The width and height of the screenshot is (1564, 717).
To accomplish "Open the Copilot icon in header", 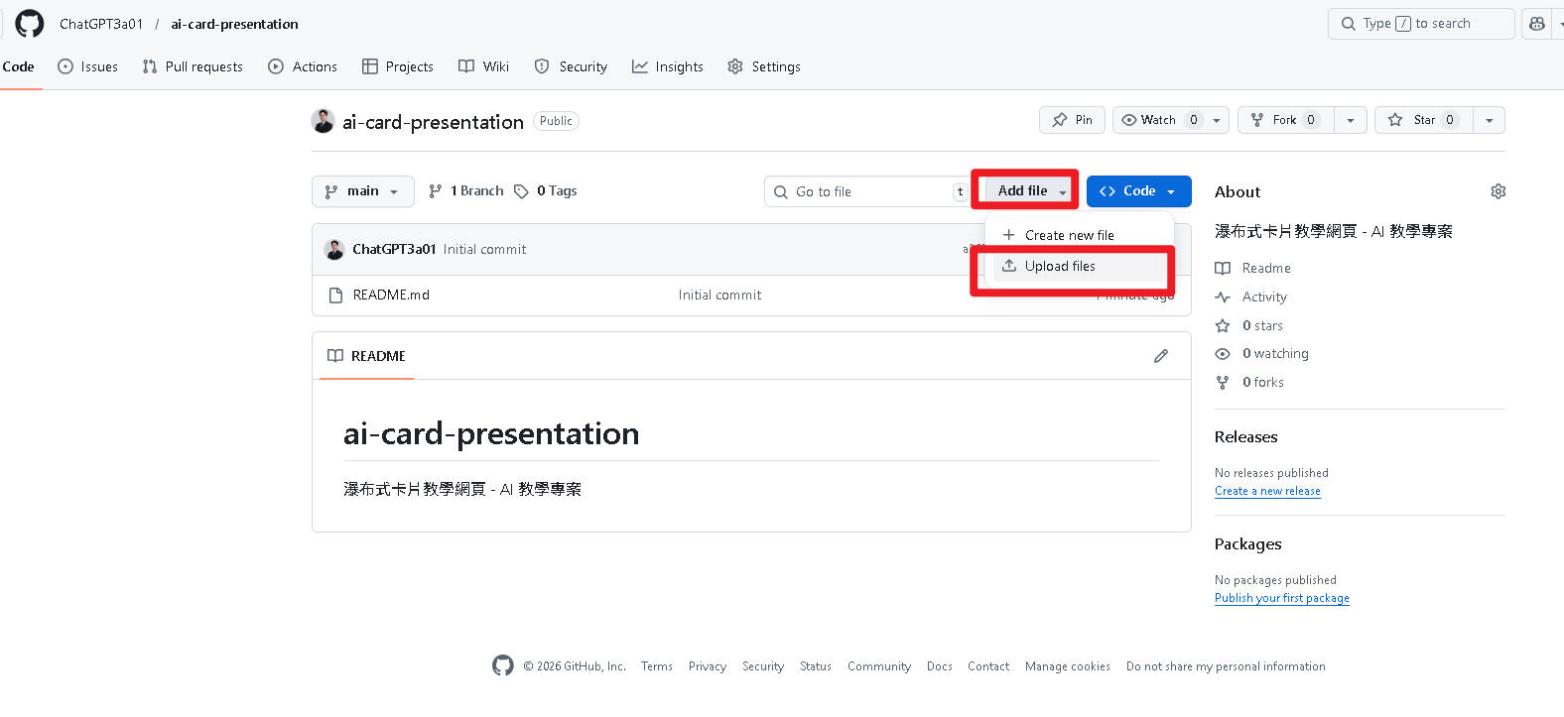I will point(1537,24).
